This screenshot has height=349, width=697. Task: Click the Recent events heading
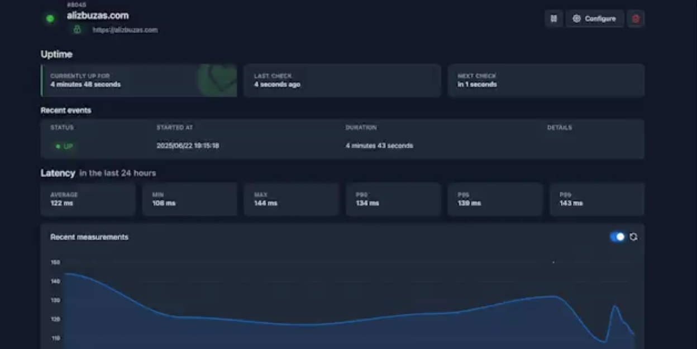[x=66, y=110]
